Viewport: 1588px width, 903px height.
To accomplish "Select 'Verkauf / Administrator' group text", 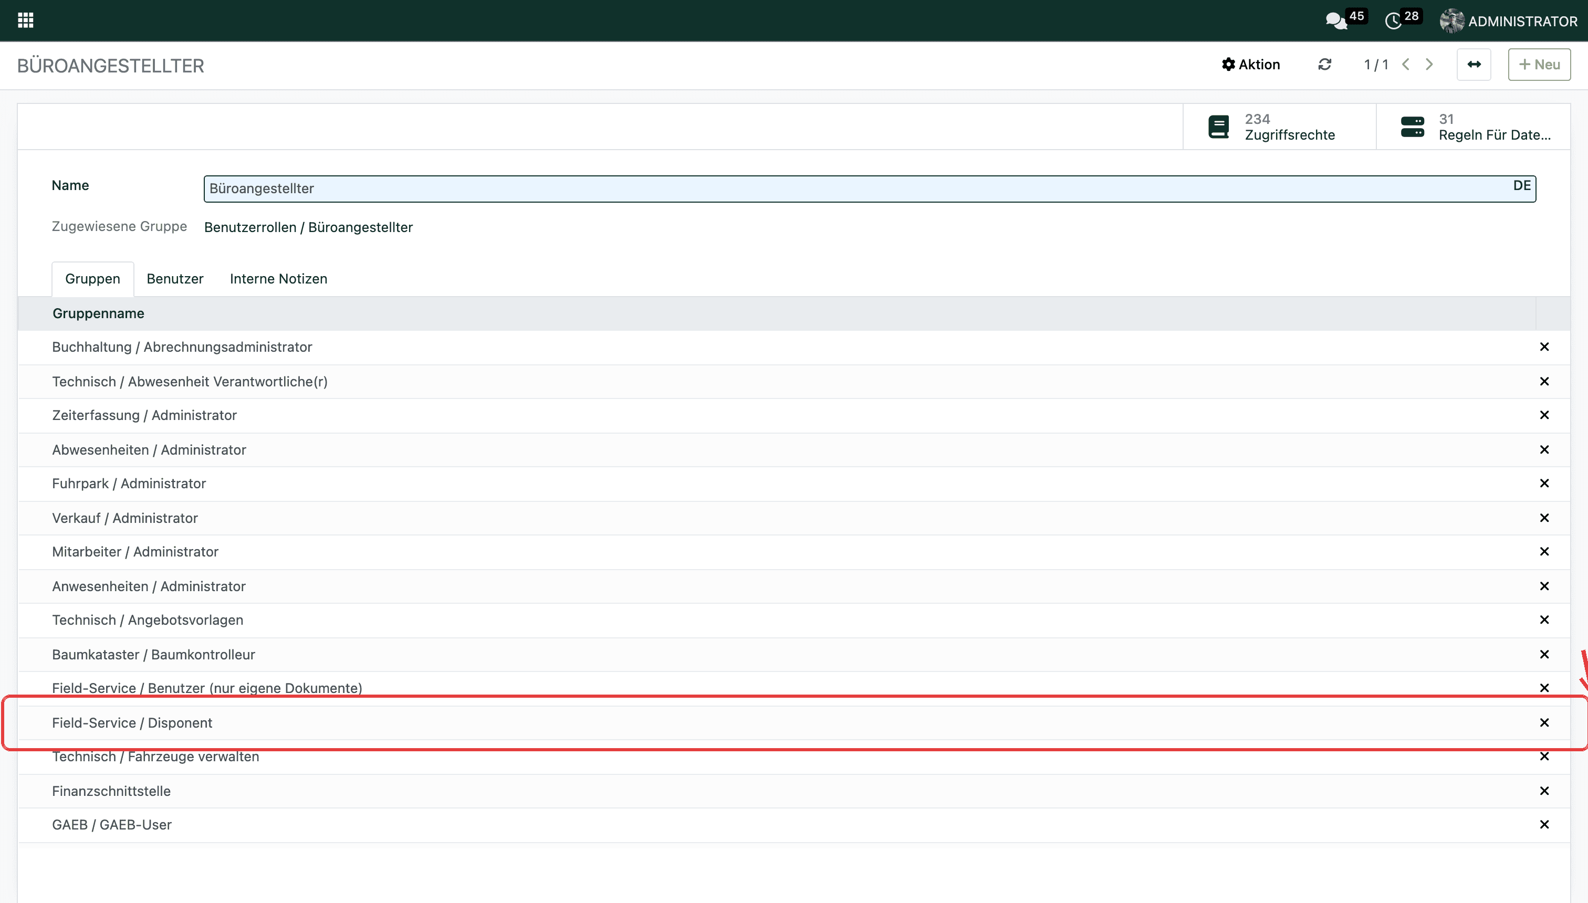I will (x=124, y=518).
